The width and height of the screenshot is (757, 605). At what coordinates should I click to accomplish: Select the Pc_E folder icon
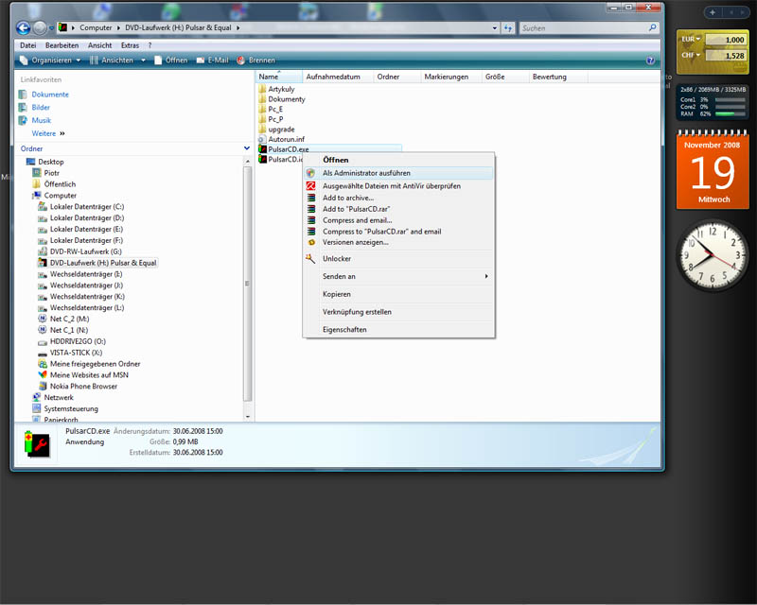(263, 109)
